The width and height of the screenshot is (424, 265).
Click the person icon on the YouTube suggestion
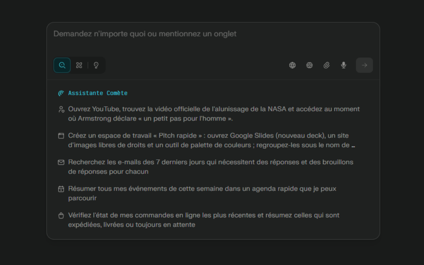pyautogui.click(x=61, y=110)
